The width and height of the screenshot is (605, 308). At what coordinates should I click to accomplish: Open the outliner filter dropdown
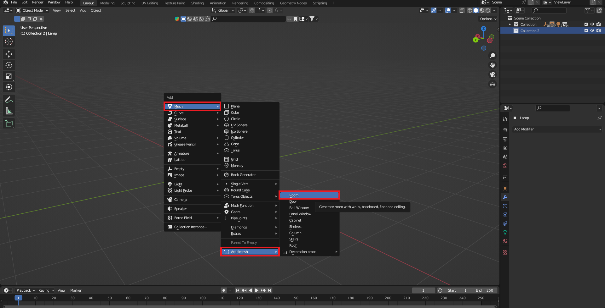coord(589,10)
